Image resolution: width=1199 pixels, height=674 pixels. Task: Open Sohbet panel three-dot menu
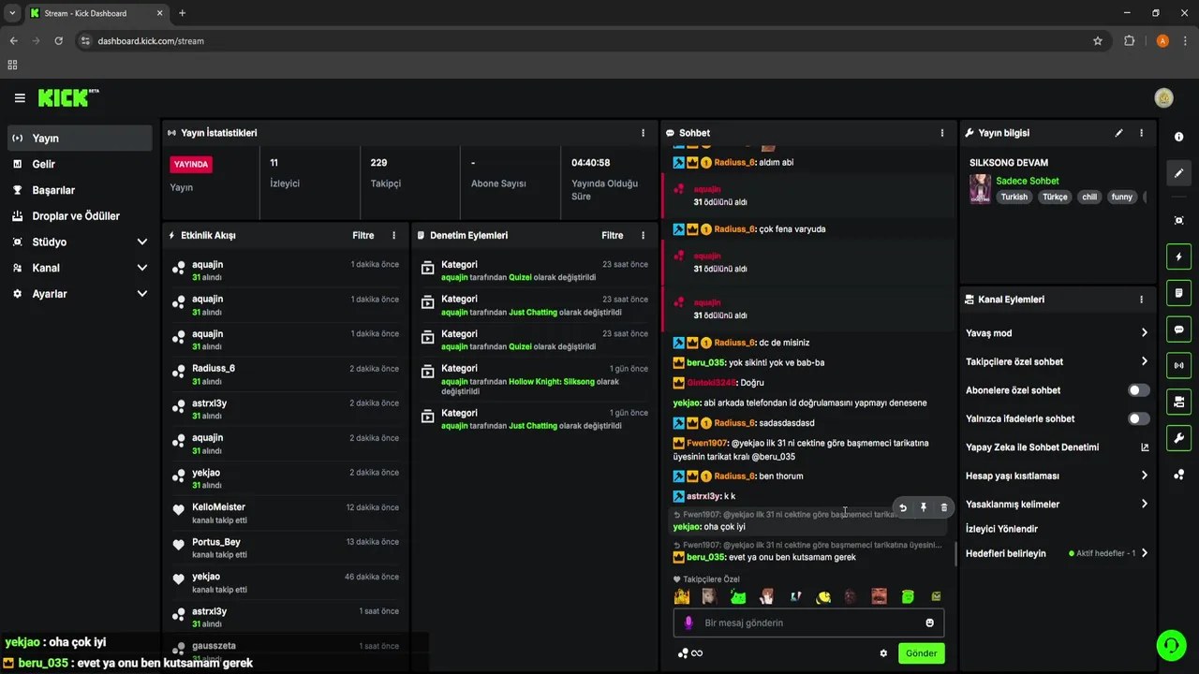[x=942, y=133]
